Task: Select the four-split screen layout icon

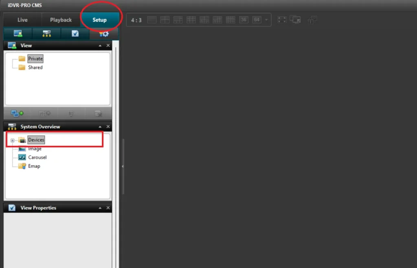Action: click(x=165, y=20)
